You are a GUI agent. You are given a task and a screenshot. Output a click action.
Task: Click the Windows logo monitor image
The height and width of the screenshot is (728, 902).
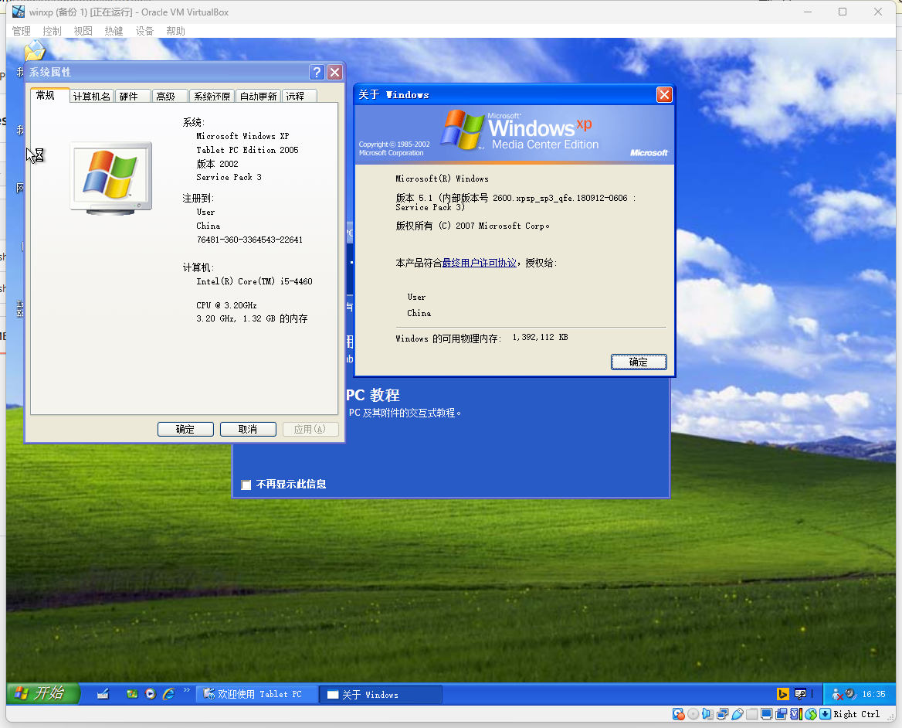pos(111,179)
